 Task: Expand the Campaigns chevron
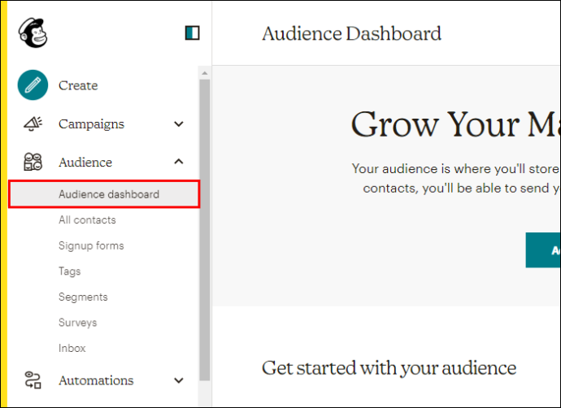(x=179, y=124)
